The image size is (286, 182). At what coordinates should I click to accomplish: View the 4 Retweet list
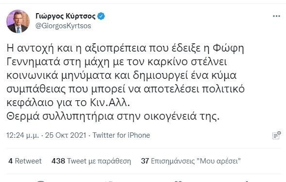click(25, 161)
